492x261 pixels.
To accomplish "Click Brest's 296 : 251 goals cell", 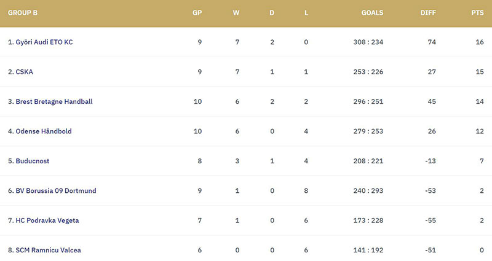I will click(368, 101).
